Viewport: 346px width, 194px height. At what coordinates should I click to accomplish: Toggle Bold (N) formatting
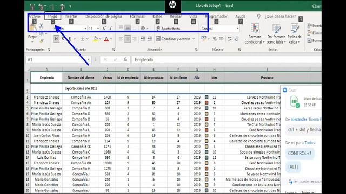coord(56,39)
